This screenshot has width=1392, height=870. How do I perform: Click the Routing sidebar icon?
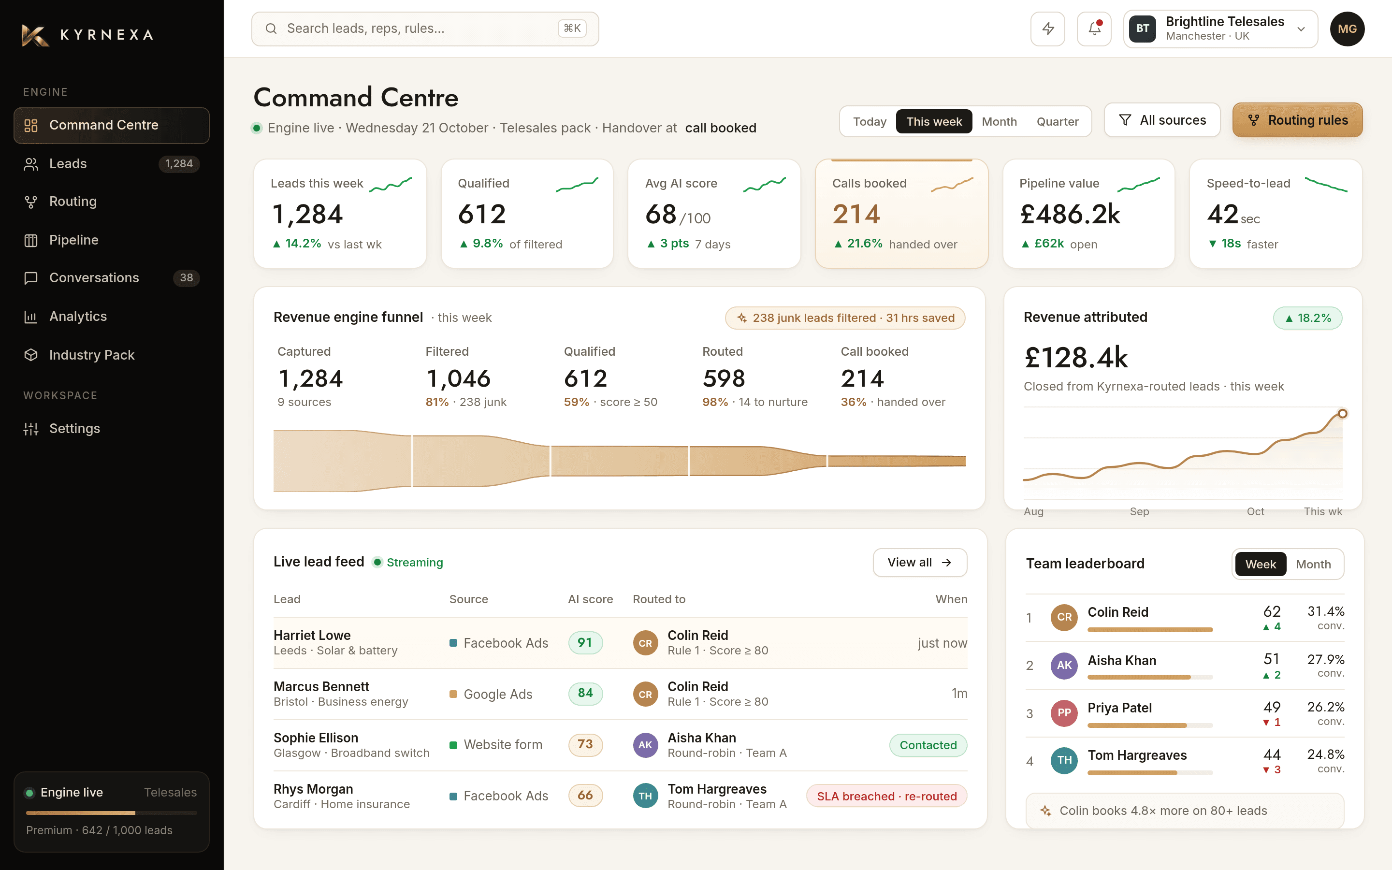[31, 202]
